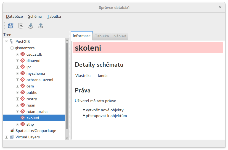The image size is (228, 150).
Task: Click the public schema icon
Action: point(23,92)
